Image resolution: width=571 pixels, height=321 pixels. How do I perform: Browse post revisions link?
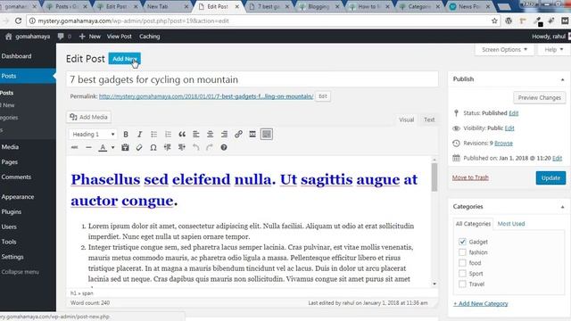click(x=503, y=144)
